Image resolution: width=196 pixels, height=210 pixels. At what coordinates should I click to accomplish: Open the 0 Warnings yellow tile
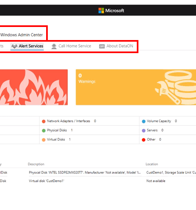[x=136, y=87]
